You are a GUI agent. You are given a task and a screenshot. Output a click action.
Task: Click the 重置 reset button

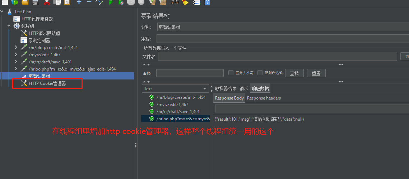[x=316, y=73]
